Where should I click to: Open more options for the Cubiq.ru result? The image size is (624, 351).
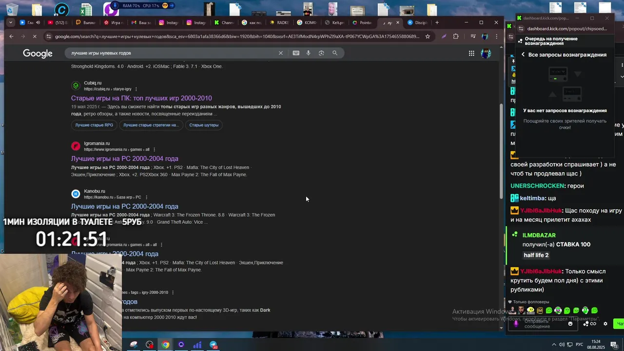click(x=136, y=89)
